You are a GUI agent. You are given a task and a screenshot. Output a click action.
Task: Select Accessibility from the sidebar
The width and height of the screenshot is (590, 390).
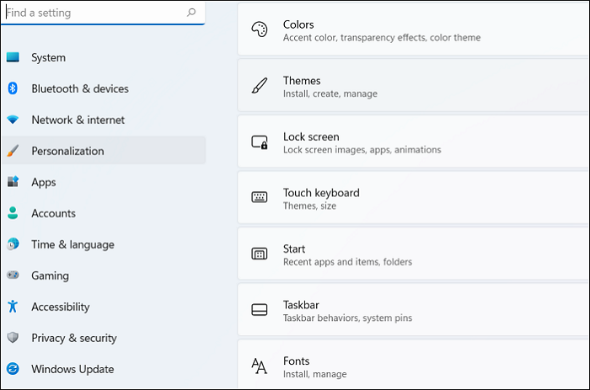(60, 307)
